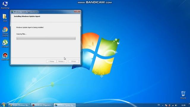Viewport: 190px width, 107px height.
Task: Open the Windows Start menu orb
Action: (x=4, y=105)
